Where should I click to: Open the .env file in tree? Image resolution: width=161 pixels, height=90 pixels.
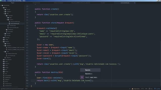6,73
